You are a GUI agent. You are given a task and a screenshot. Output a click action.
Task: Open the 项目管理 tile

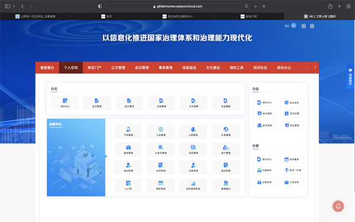click(193, 150)
